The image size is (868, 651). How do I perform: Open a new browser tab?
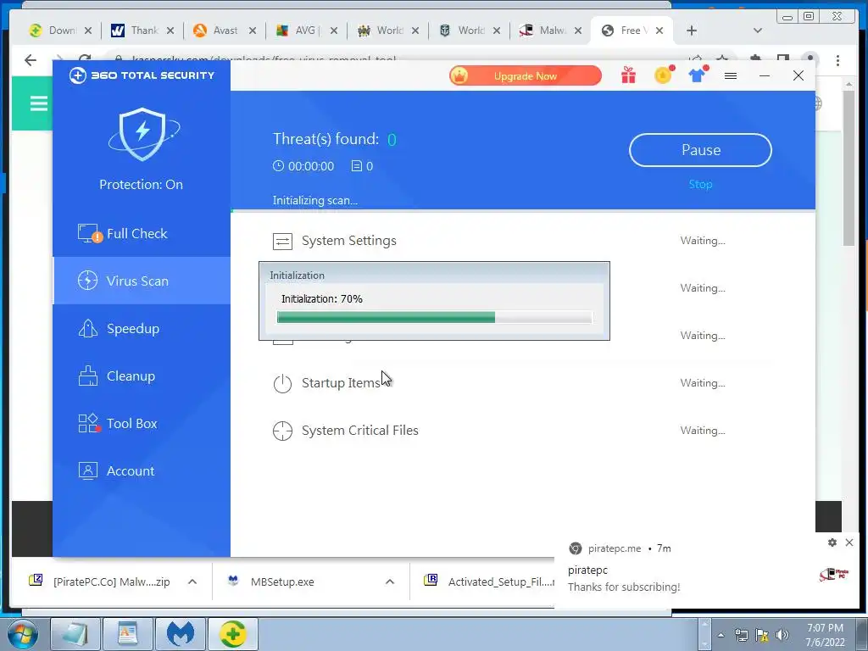[692, 31]
